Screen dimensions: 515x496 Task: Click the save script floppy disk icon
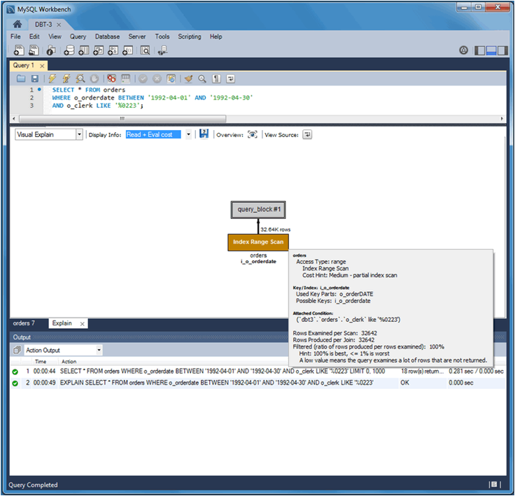(x=34, y=79)
